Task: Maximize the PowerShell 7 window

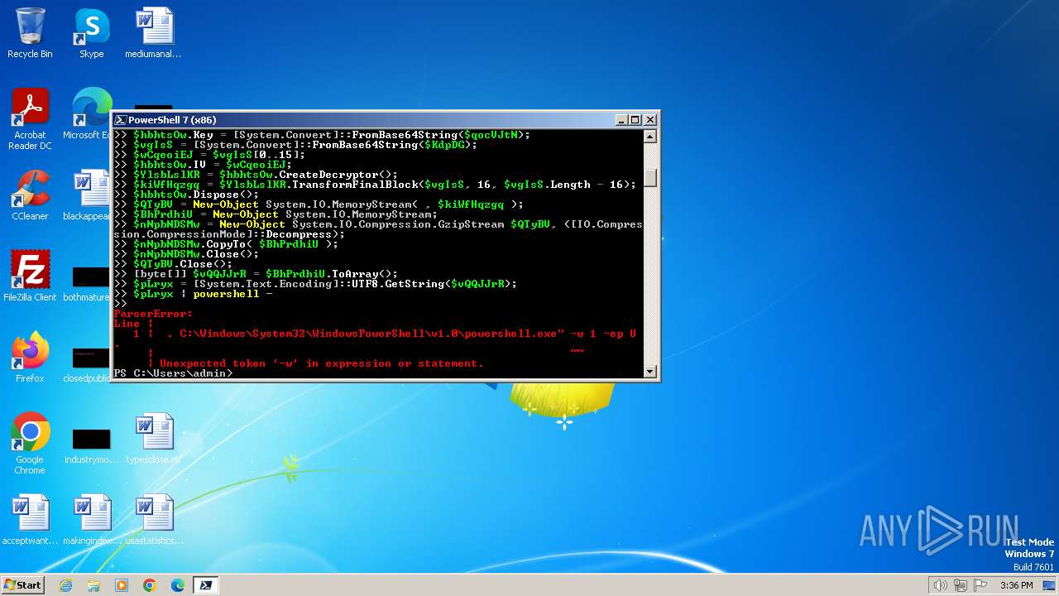Action: (635, 120)
